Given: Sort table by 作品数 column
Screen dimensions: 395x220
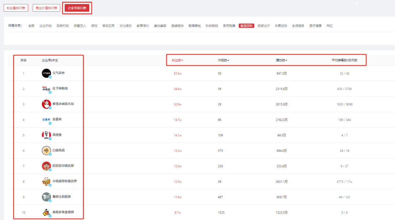Looking at the screenshot, I should [223, 60].
